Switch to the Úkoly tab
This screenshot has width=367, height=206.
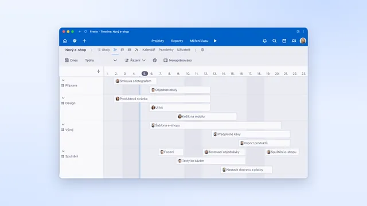104,50
